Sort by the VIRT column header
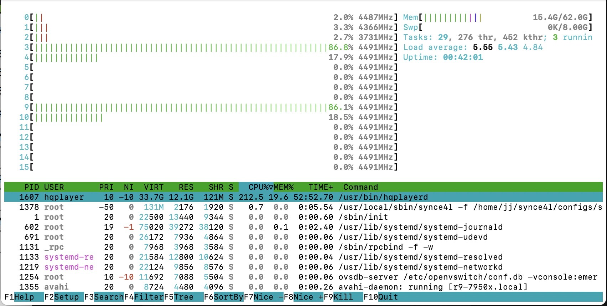Screen dimensions: 607x306 pos(154,187)
